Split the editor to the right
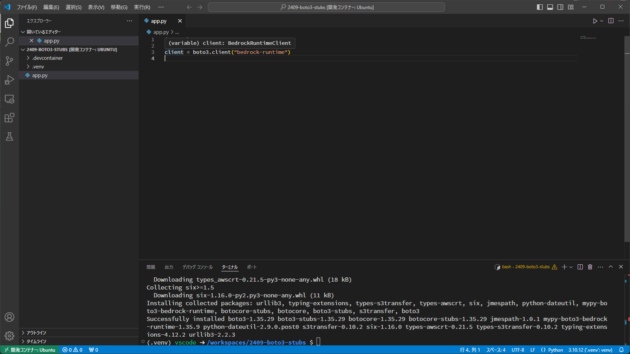630x354 pixels. coord(611,21)
